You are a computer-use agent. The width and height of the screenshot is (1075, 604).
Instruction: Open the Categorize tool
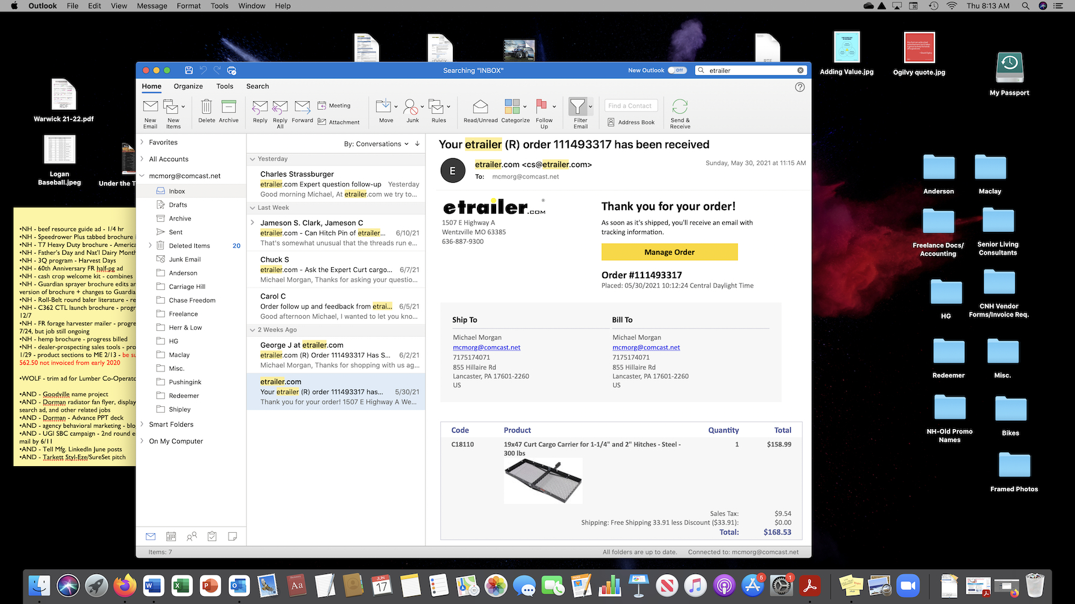coord(513,111)
